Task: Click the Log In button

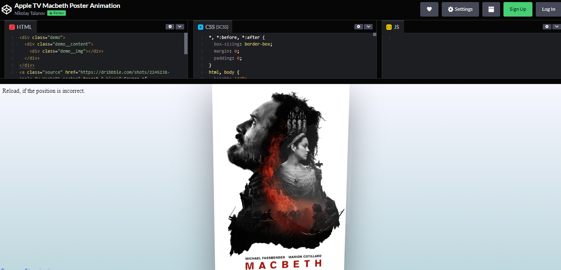Action: pyautogui.click(x=549, y=9)
